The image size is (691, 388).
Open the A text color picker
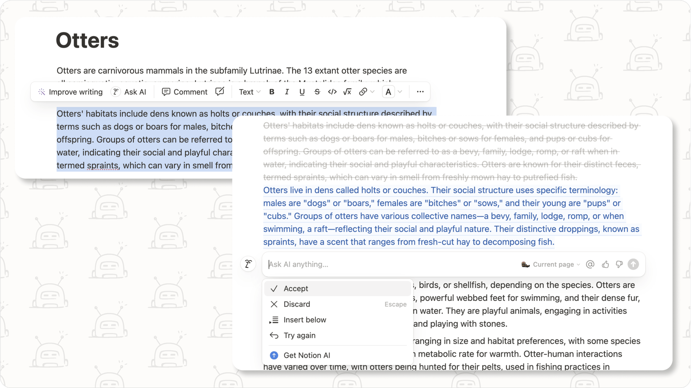pos(388,92)
